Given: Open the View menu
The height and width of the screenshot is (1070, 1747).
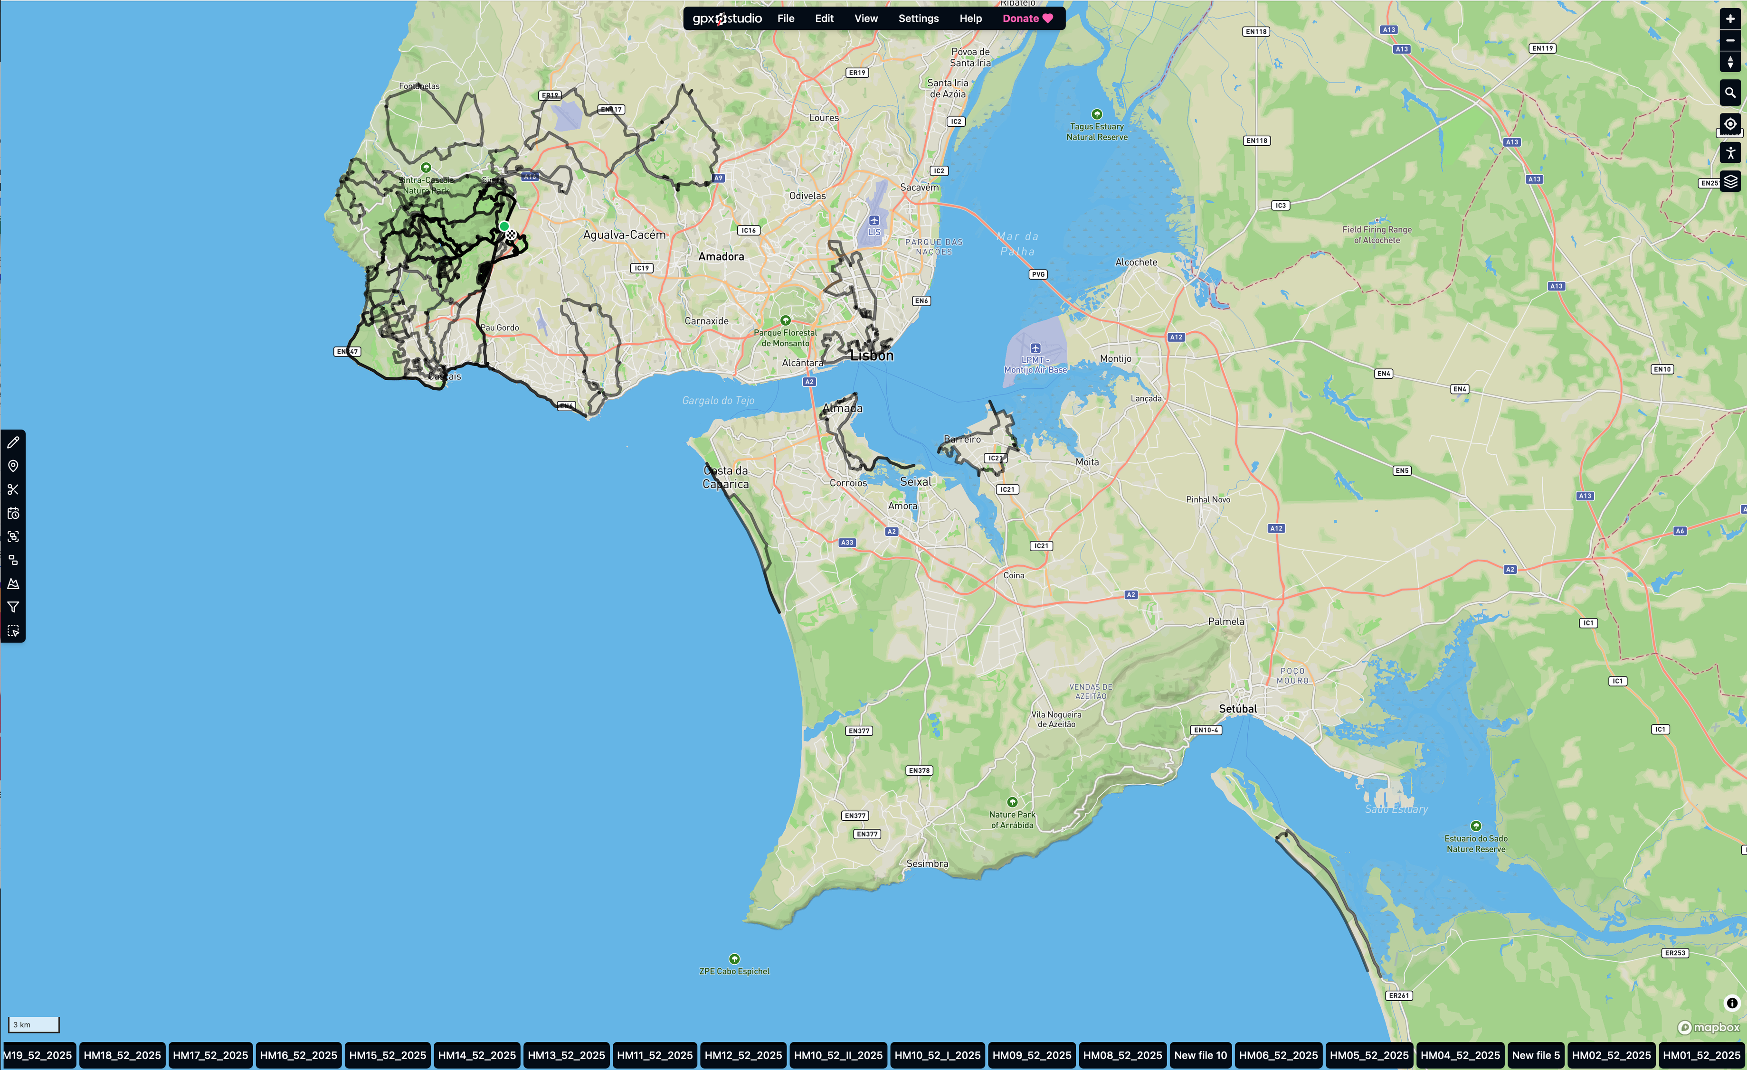Looking at the screenshot, I should click(866, 19).
